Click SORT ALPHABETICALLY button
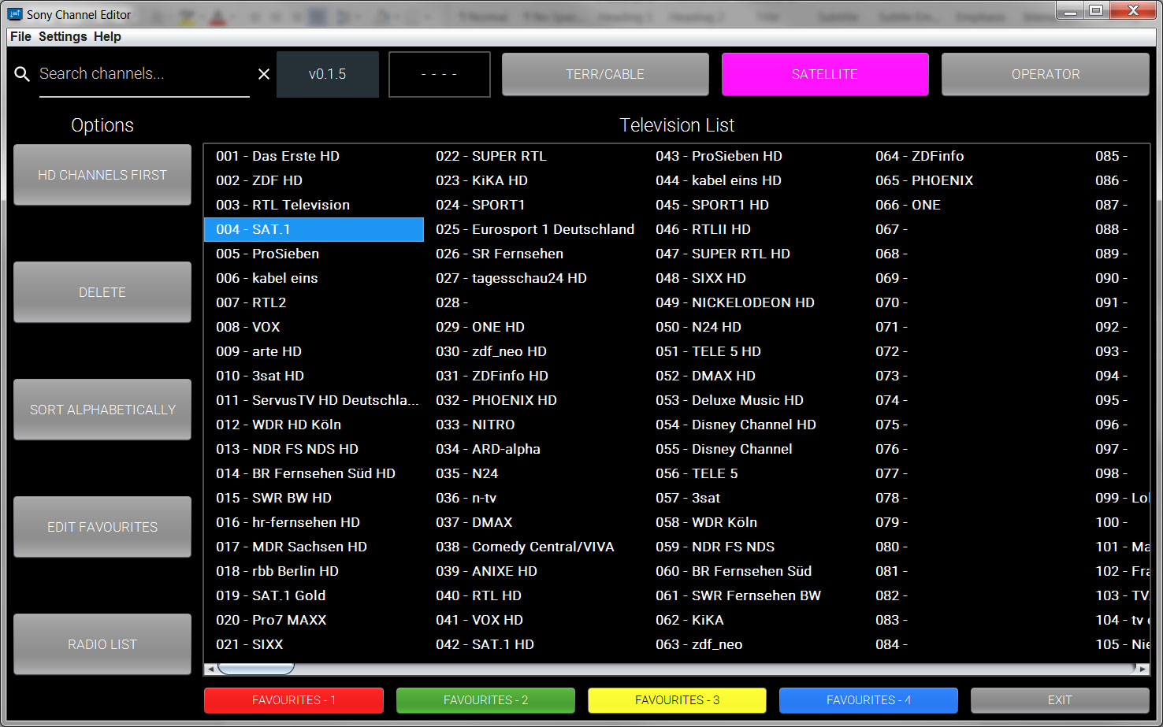 tap(102, 410)
